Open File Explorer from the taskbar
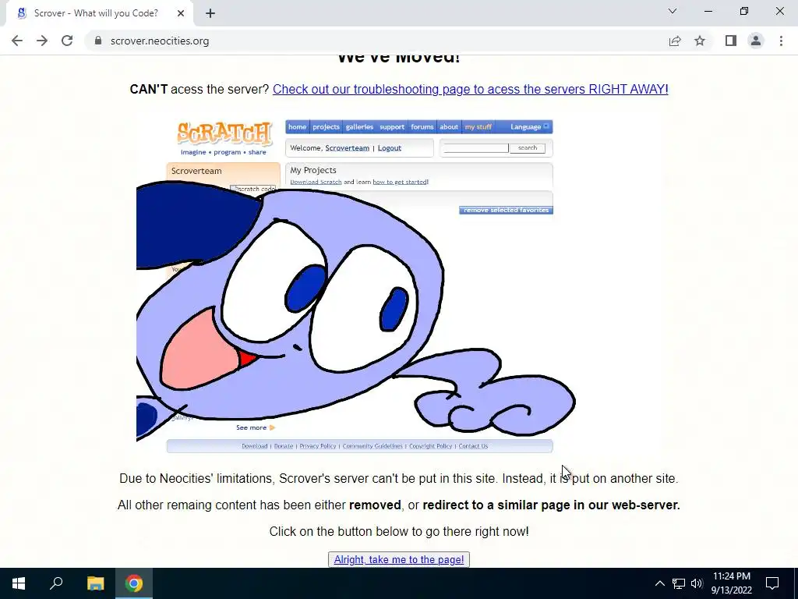798x599 pixels. tap(95, 583)
